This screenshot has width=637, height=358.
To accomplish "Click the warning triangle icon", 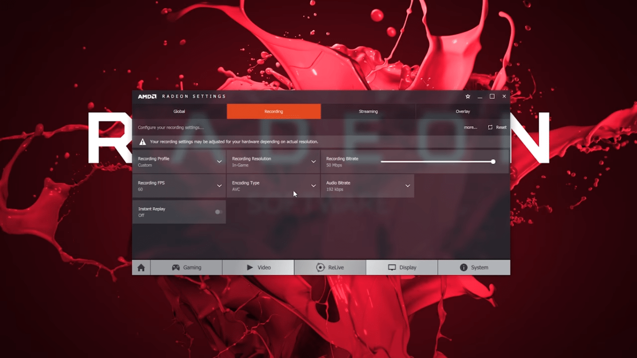I will click(x=143, y=142).
